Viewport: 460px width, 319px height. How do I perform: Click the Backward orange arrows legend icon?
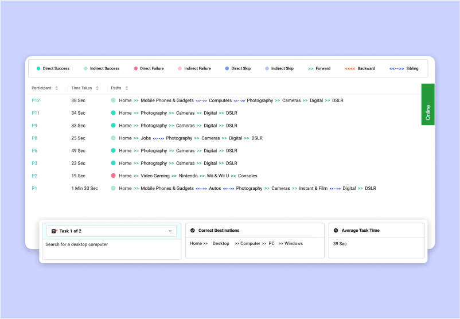(350, 68)
